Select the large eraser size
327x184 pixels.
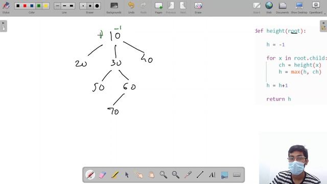pyautogui.click(x=97, y=6)
